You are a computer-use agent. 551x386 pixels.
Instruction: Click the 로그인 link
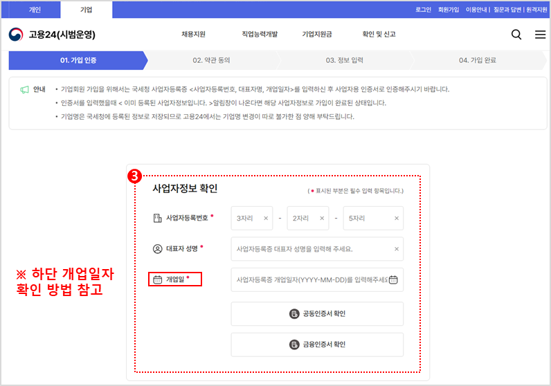pos(423,10)
